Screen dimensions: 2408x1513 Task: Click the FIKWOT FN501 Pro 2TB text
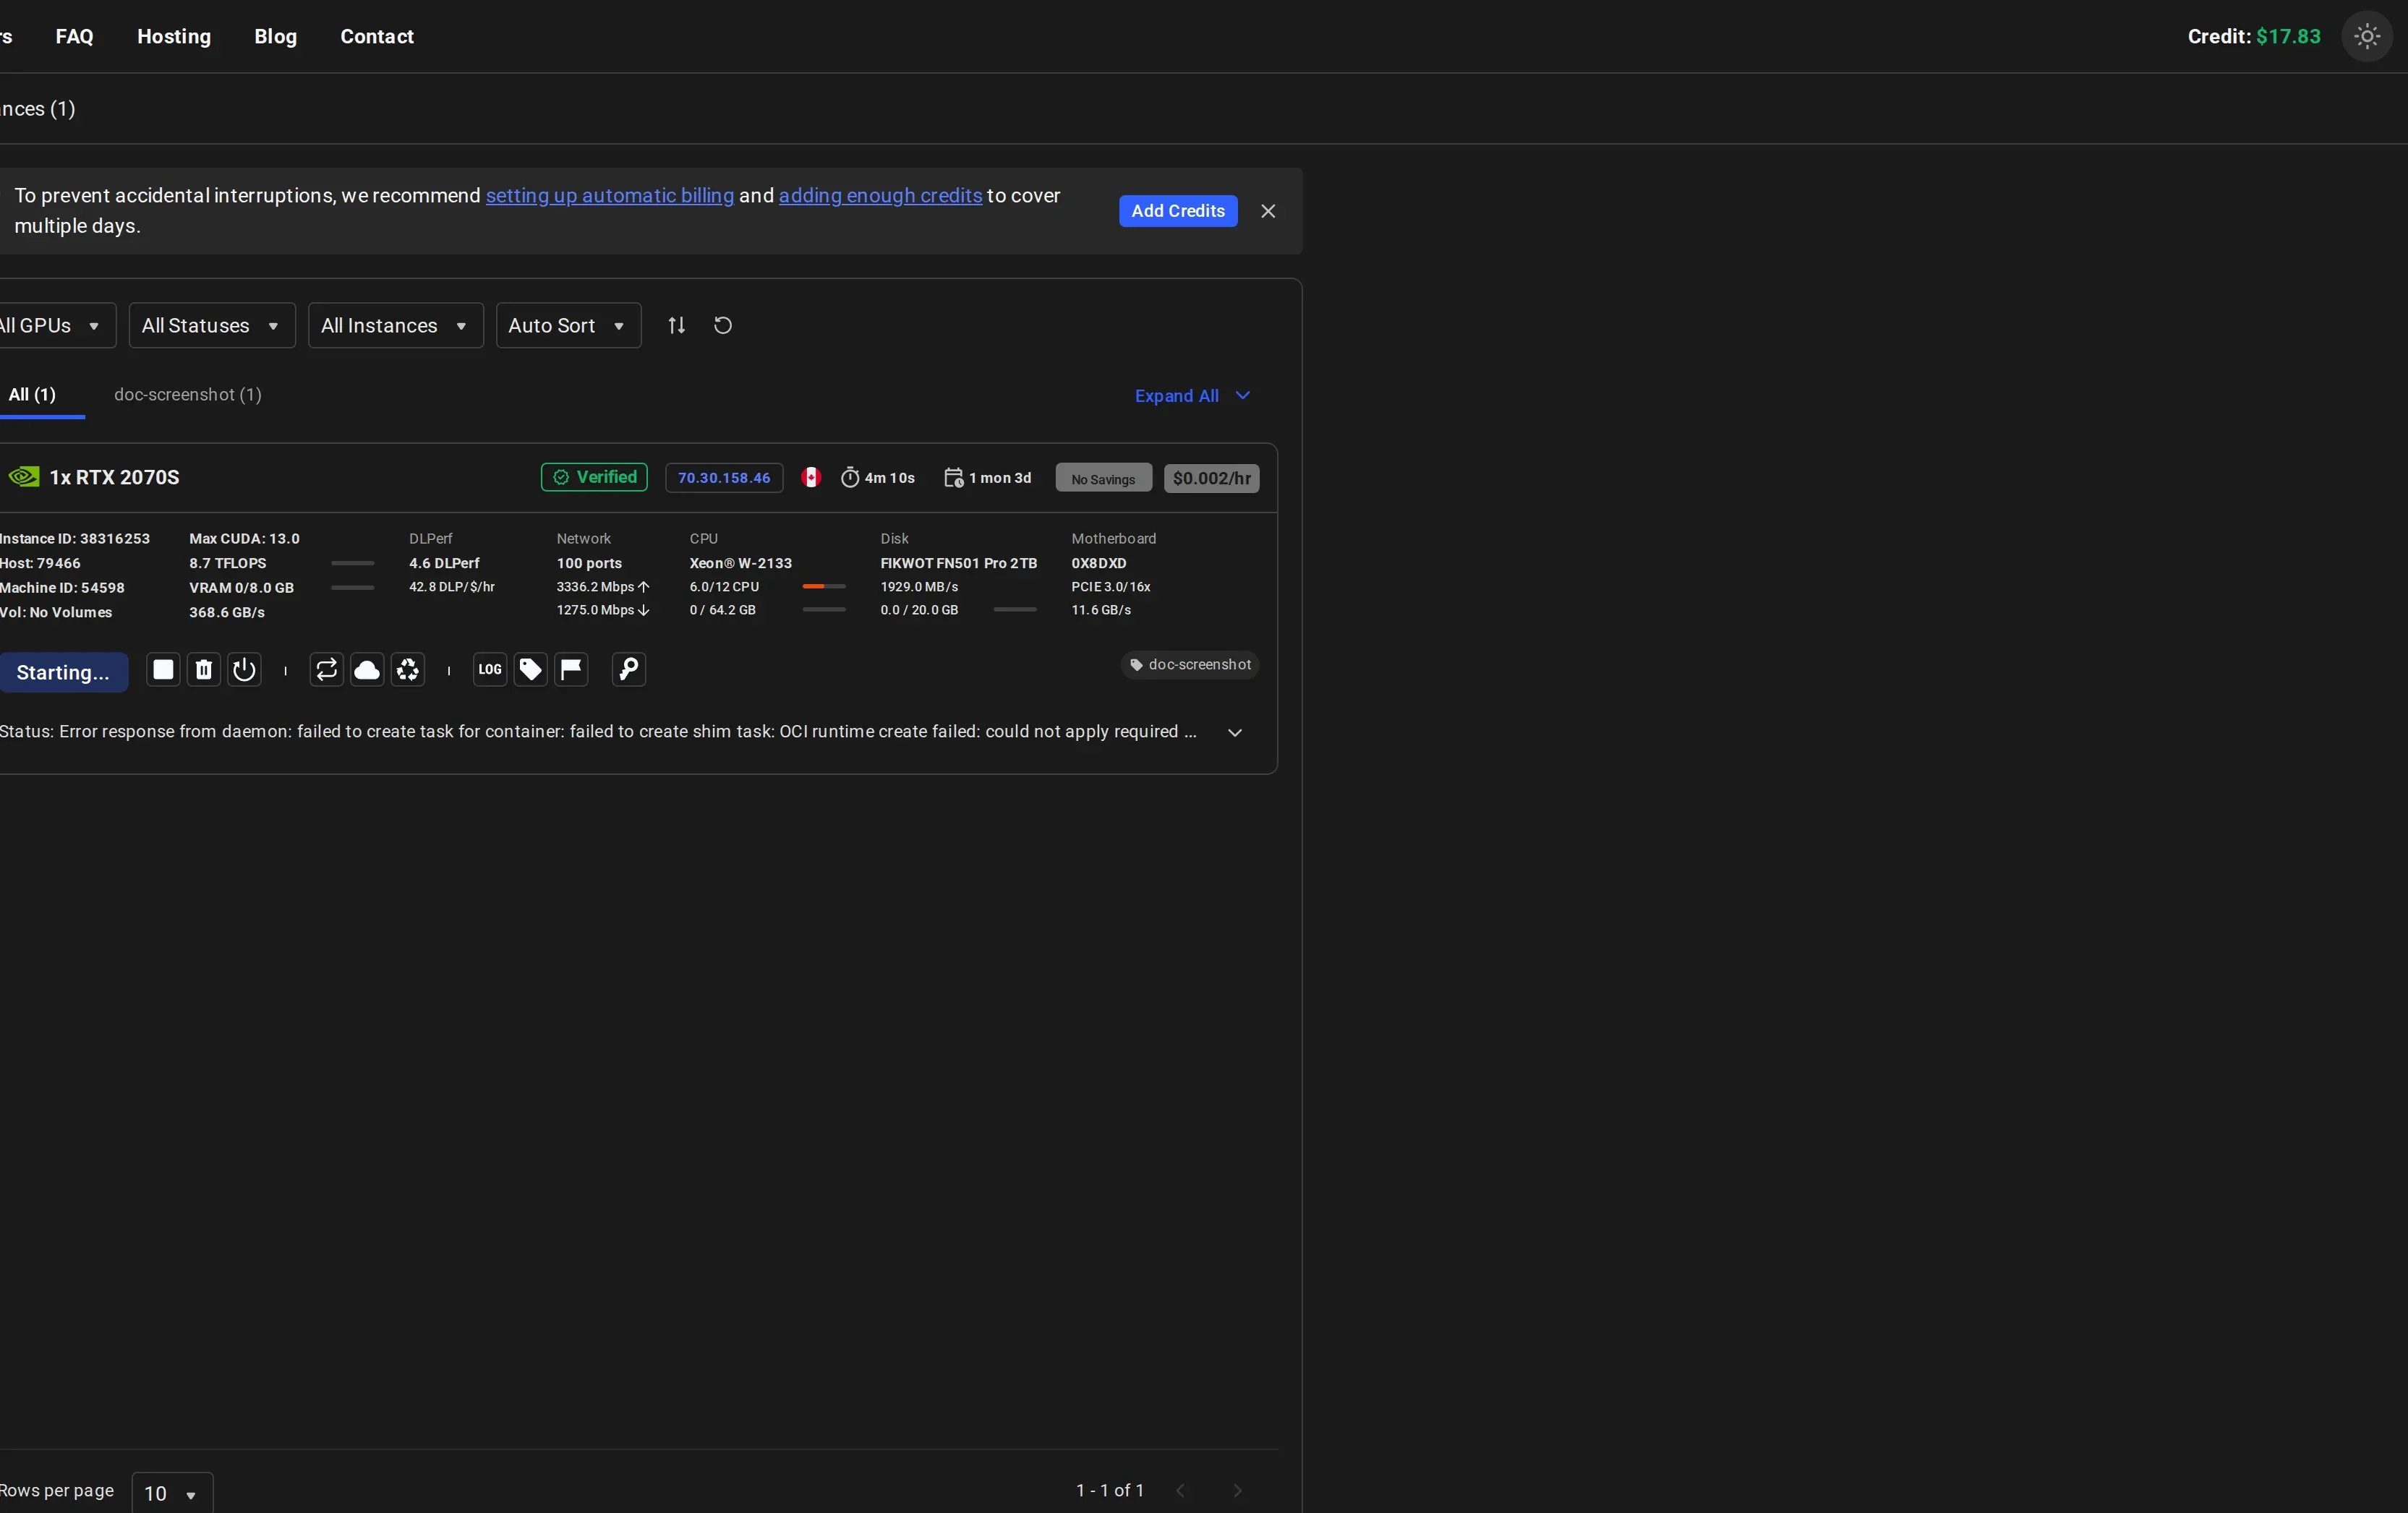pyautogui.click(x=958, y=564)
